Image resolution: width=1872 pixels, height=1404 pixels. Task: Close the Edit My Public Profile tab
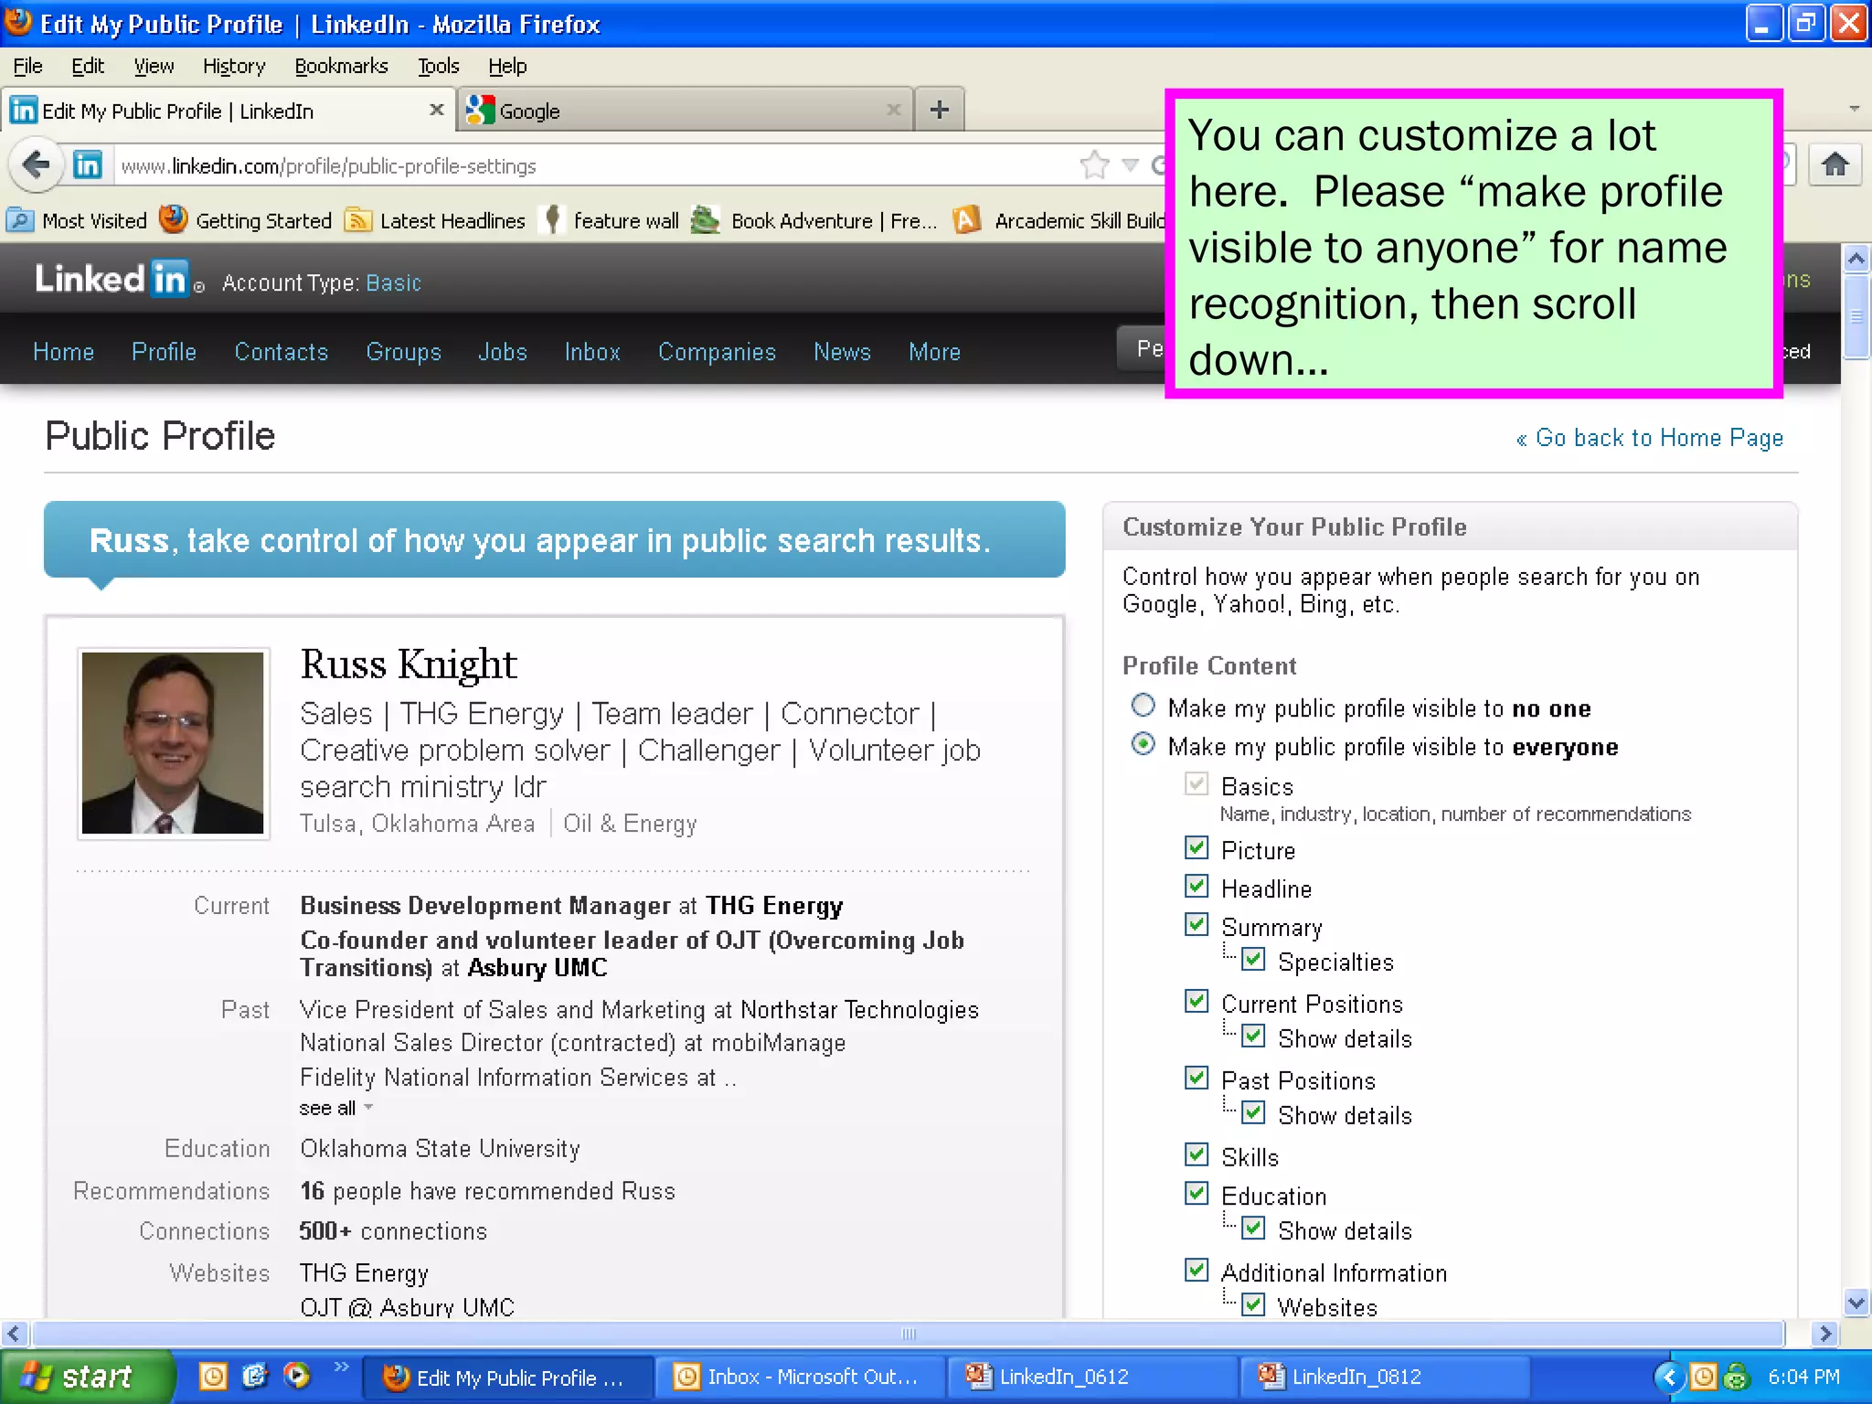point(437,110)
